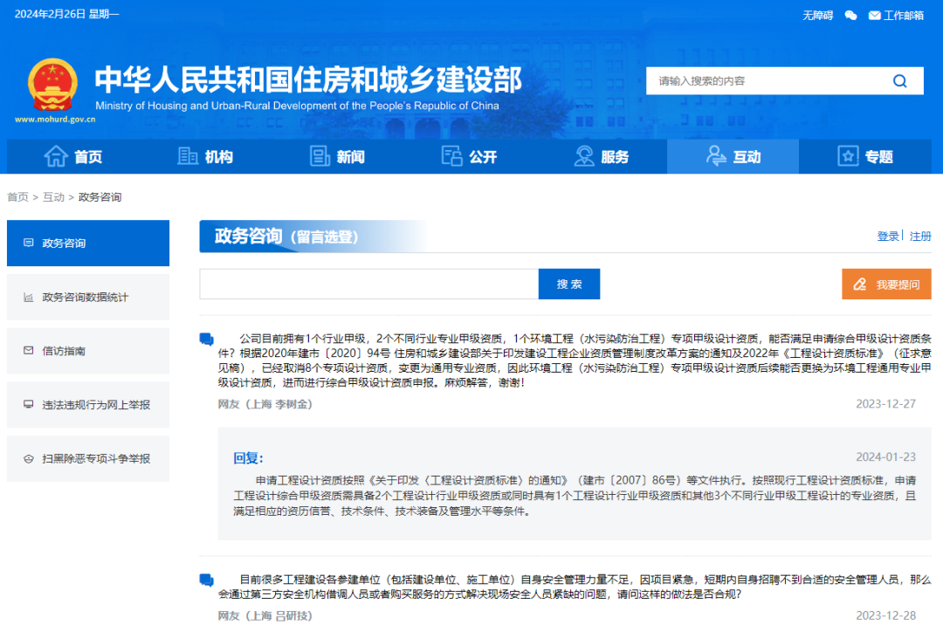Click the work mailbox envelope icon

(x=874, y=15)
